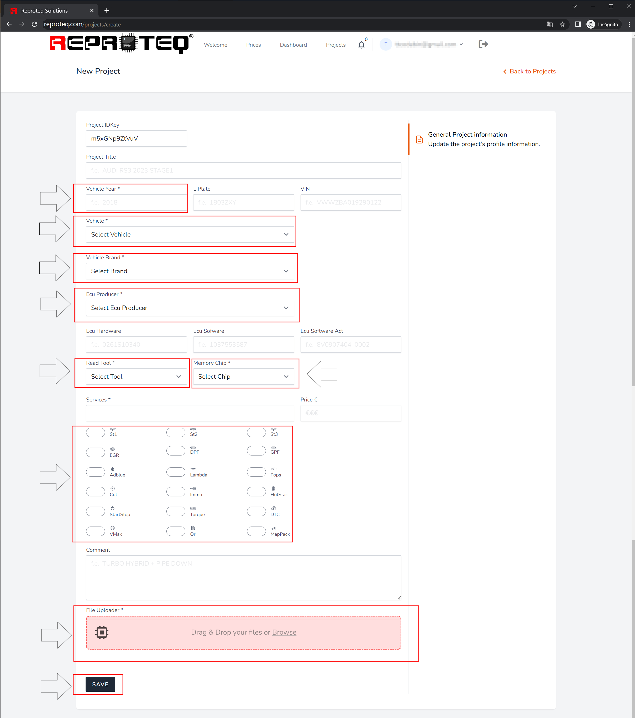Viewport: 635px width, 724px height.
Task: Click the Services input field
Action: pos(190,413)
